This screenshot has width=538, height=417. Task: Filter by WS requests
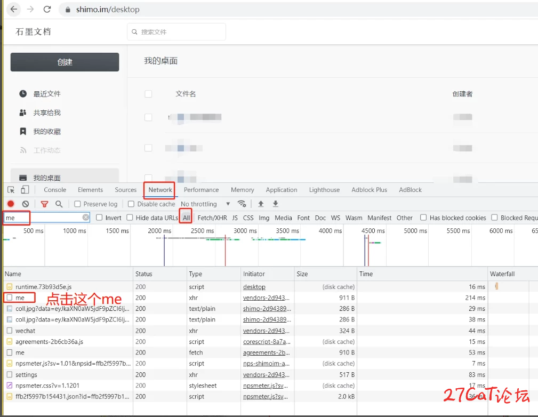tap(335, 218)
